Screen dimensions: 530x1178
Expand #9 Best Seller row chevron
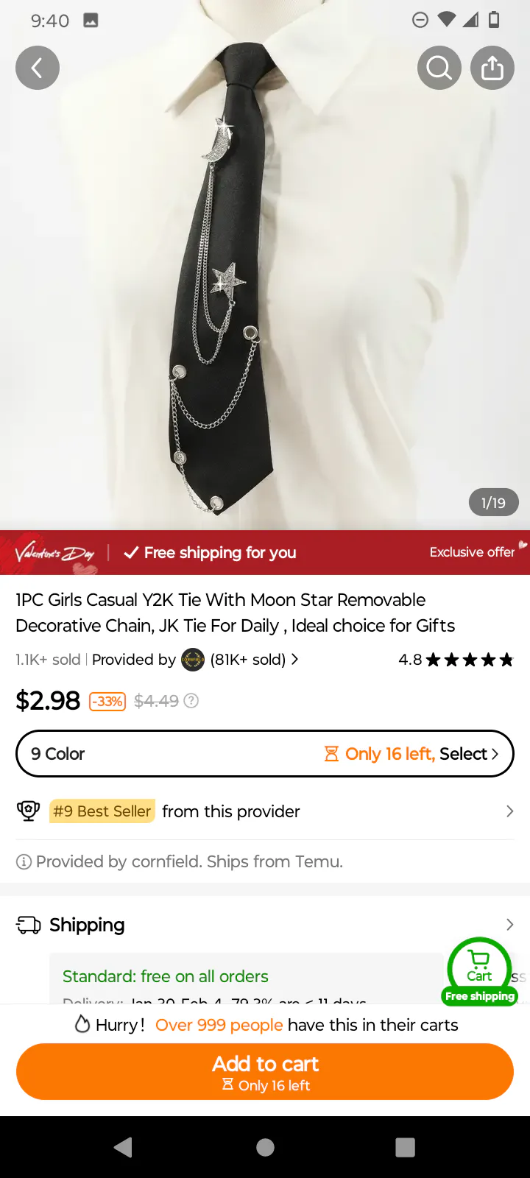tap(509, 811)
